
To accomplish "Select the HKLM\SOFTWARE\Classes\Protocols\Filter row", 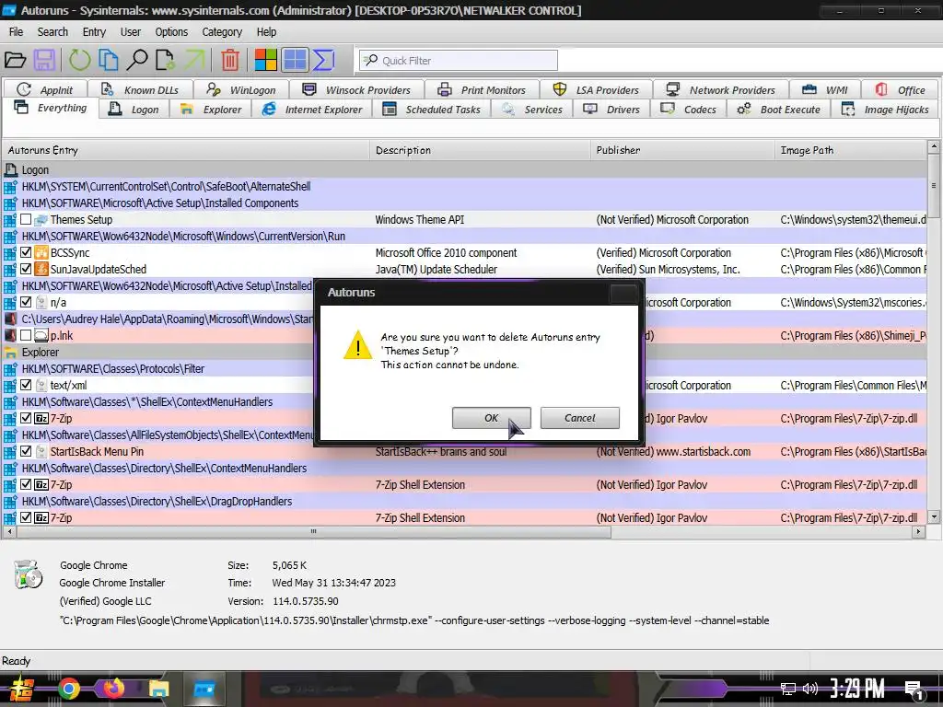I will point(465,368).
